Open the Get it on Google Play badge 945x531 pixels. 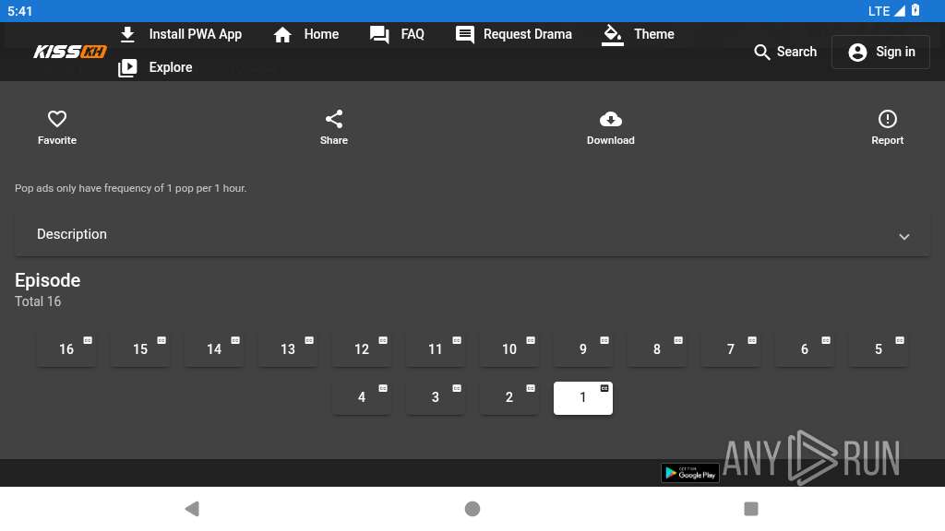click(x=690, y=473)
